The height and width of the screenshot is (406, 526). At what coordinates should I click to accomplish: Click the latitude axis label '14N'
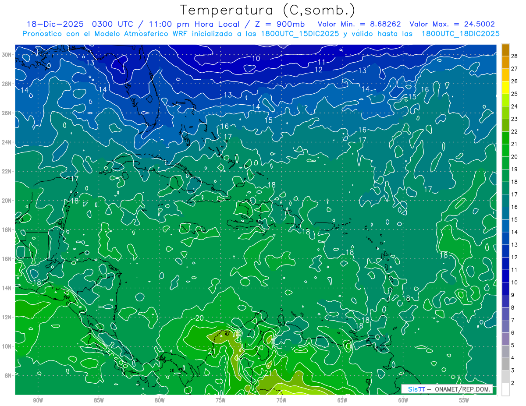(7, 288)
